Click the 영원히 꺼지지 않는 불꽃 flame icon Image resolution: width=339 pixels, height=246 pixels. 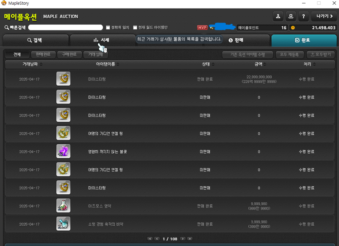(x=63, y=151)
